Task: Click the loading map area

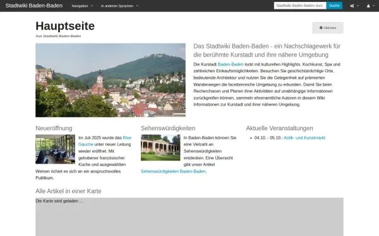Action: click(189, 216)
